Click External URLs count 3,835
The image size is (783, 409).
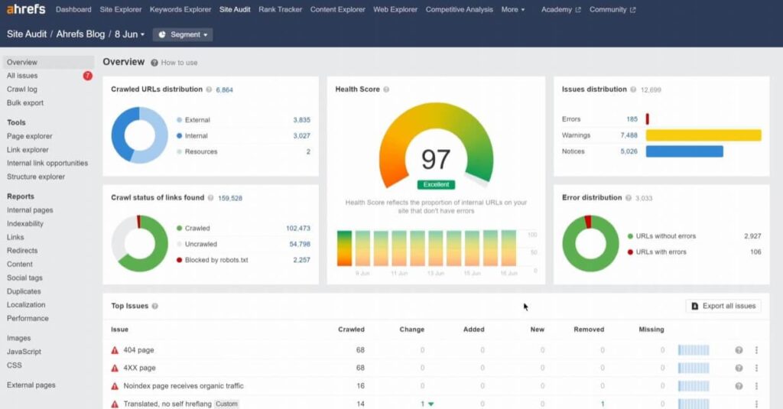pos(301,120)
